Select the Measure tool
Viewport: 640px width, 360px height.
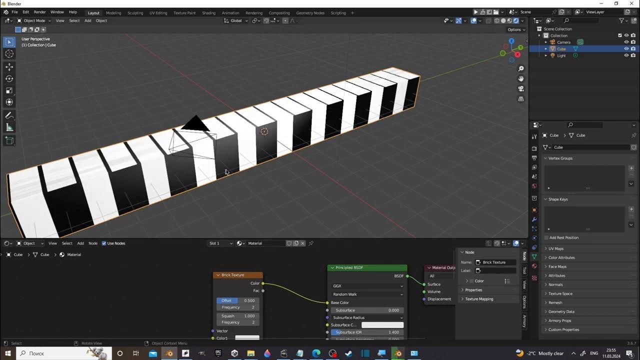coord(9,127)
